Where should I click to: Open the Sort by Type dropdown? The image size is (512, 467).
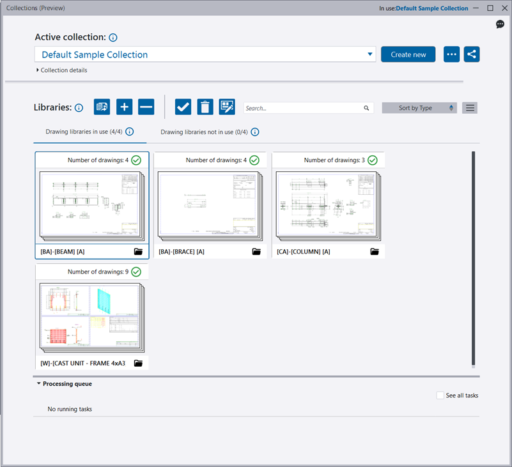coord(419,108)
